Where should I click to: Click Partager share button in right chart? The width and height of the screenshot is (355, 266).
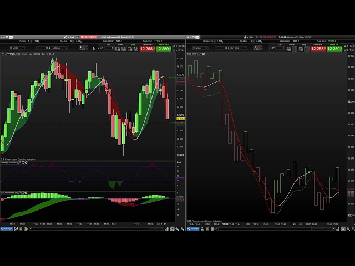tap(193, 229)
